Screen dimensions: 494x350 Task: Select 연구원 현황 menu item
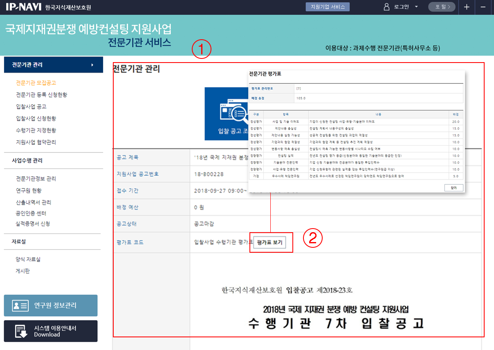(29, 191)
